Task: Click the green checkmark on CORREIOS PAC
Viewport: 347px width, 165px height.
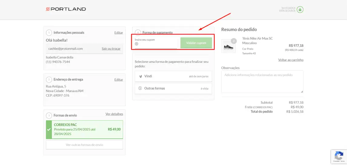Action: click(x=49, y=129)
